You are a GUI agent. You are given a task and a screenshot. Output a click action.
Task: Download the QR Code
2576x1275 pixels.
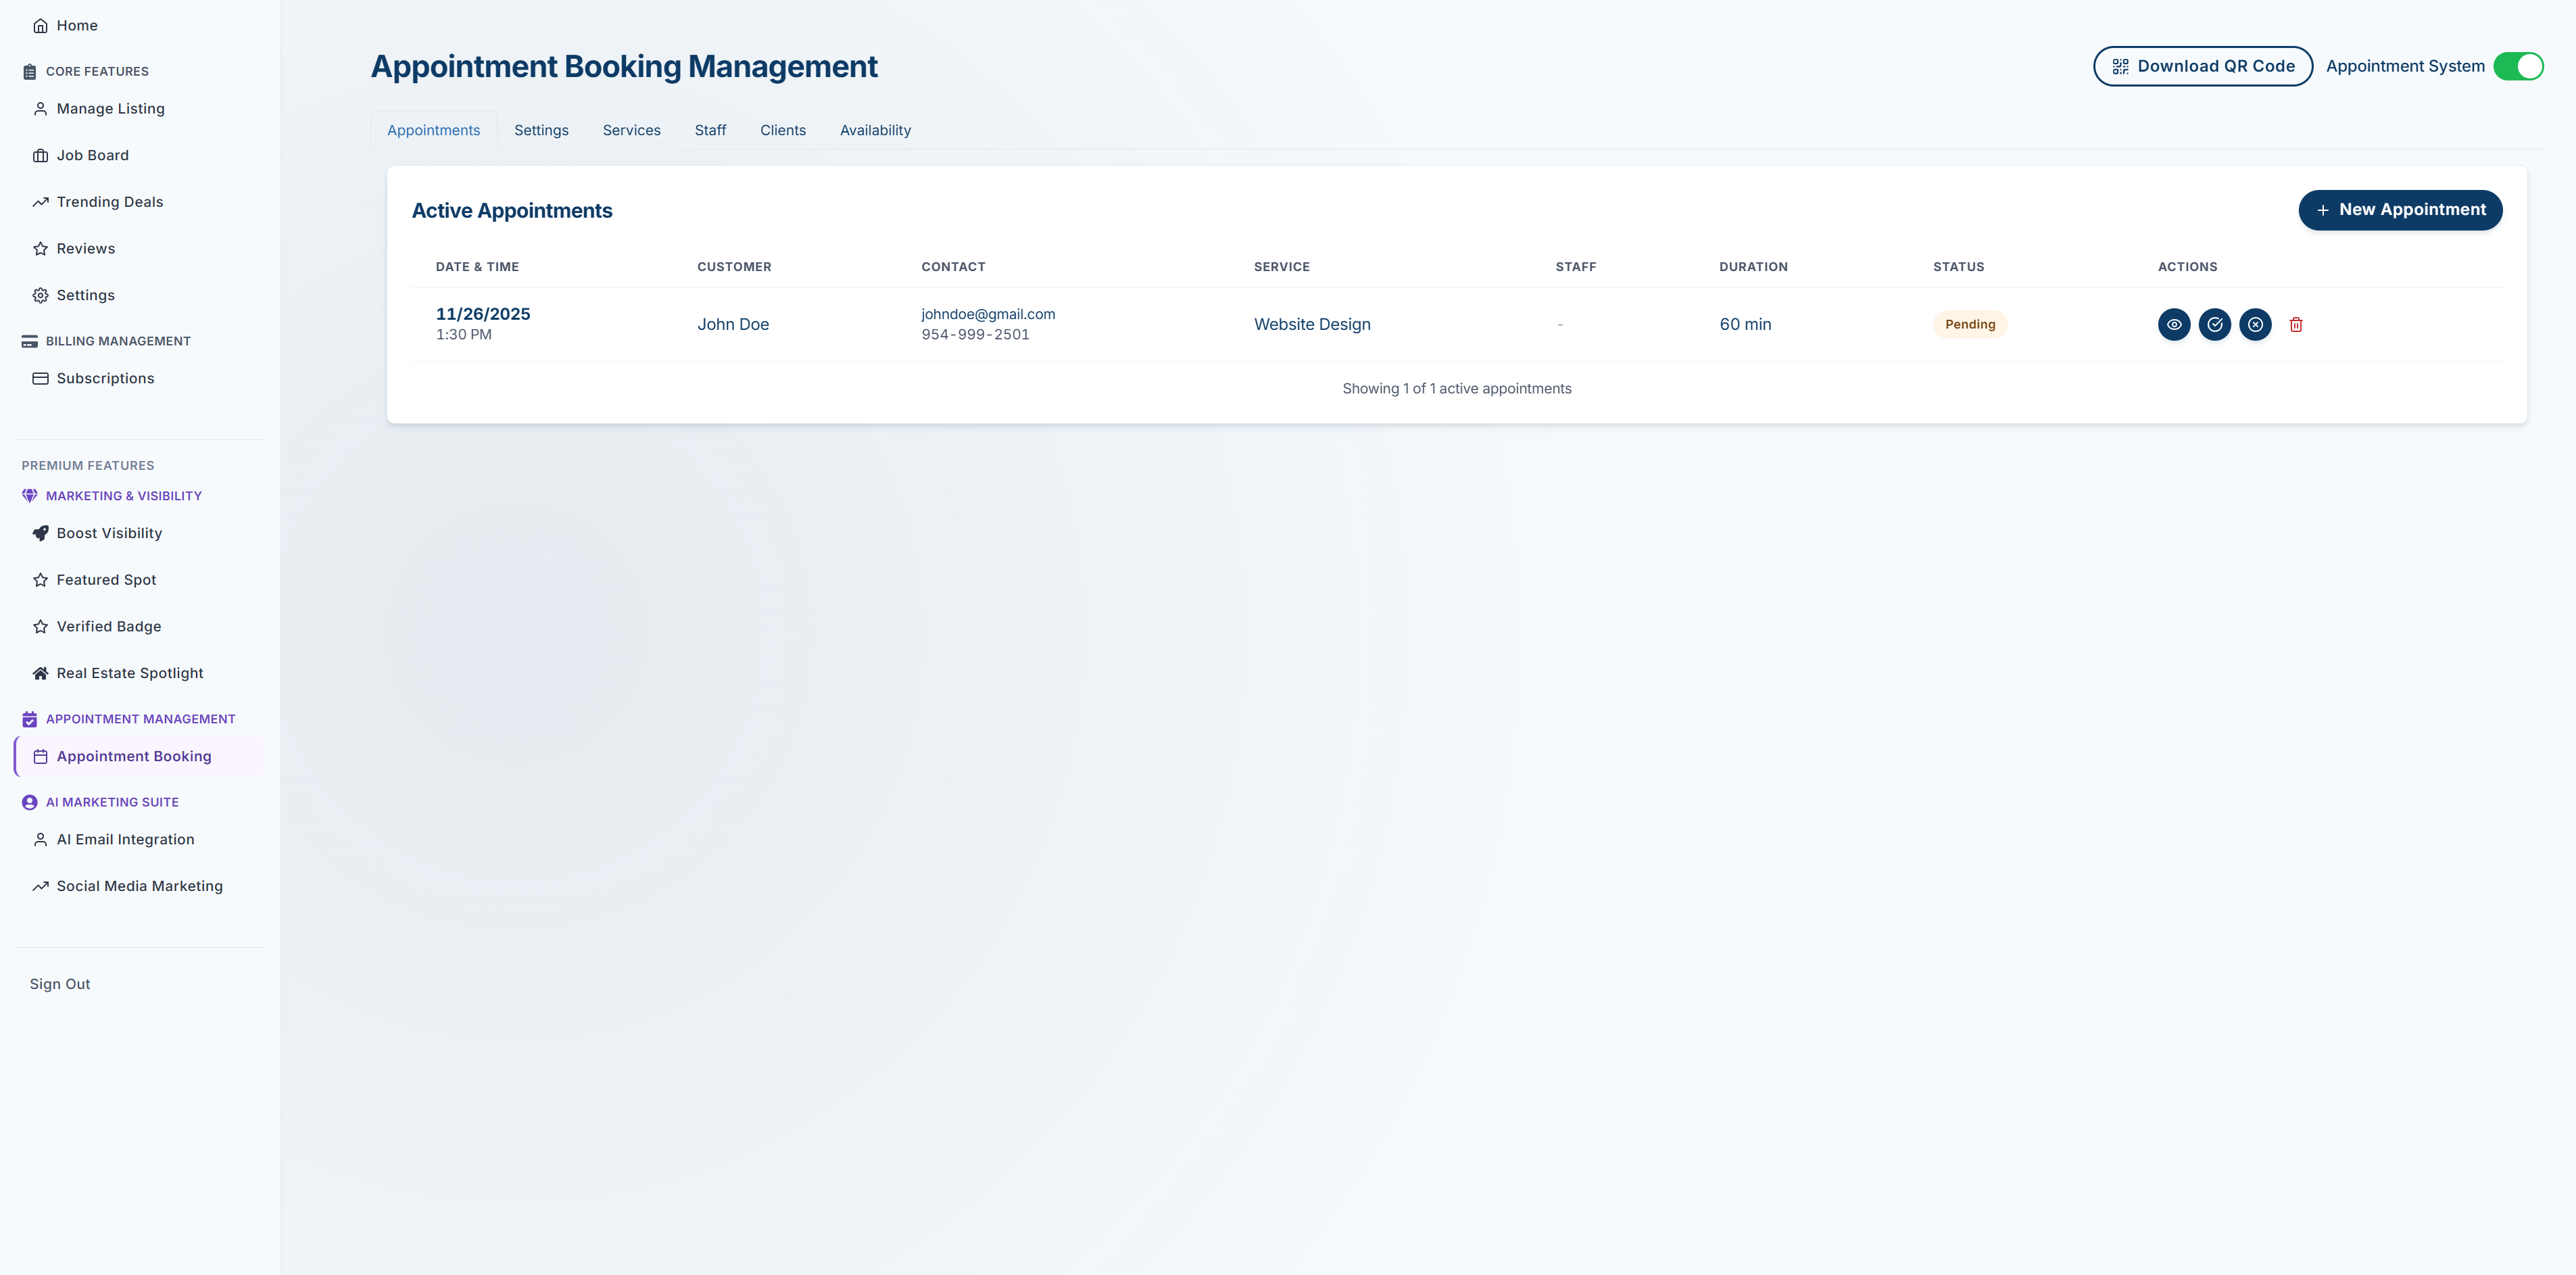tap(2202, 66)
